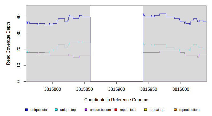The image size is (212, 116).
Task: Click the yellow repeat top legend swatch
Action: pos(145,110)
